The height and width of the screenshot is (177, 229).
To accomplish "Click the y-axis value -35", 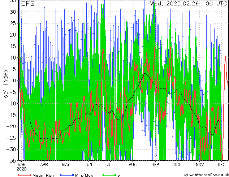I will (x=11, y=161).
